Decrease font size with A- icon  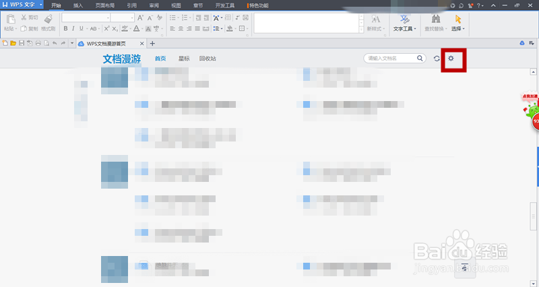click(150, 18)
